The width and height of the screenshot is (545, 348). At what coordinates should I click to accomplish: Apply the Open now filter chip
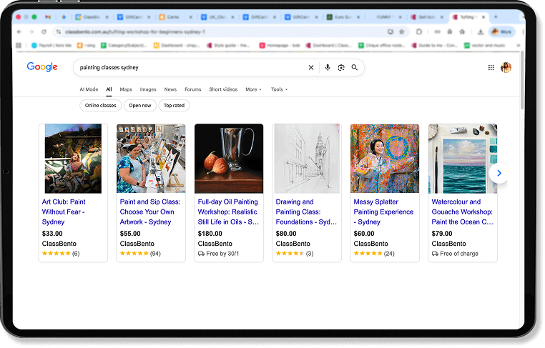[x=140, y=105]
